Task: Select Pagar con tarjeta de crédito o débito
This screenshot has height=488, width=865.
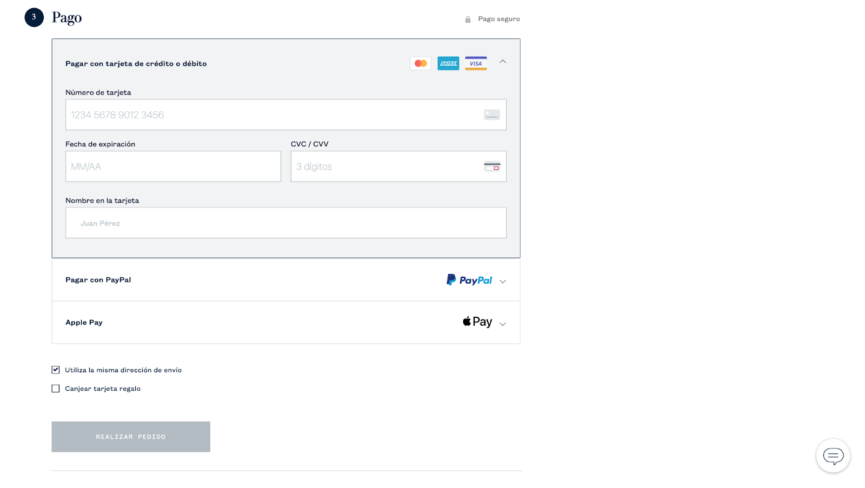Action: [136, 64]
